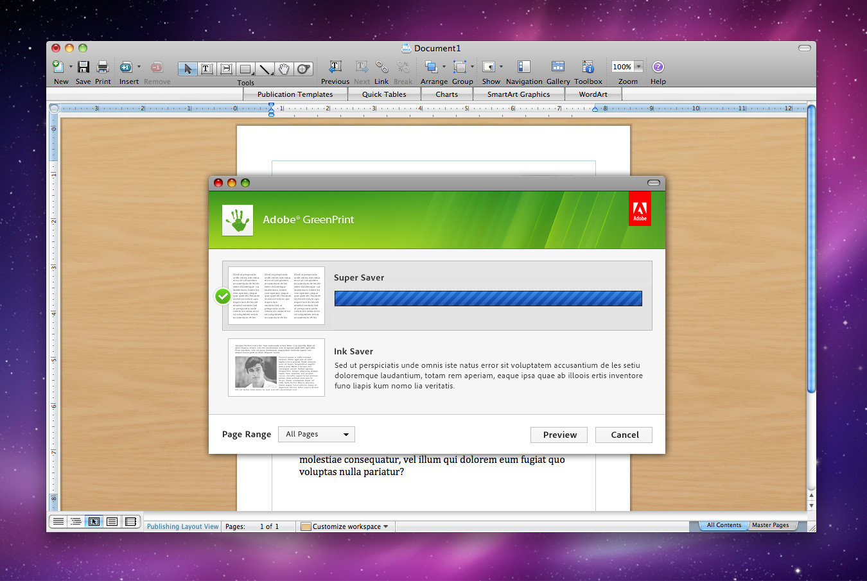
Task: Switch to Draft view button
Action: click(x=58, y=521)
